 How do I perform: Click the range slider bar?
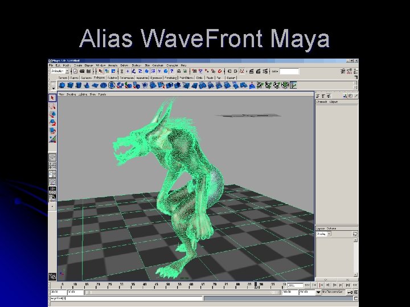183,292
